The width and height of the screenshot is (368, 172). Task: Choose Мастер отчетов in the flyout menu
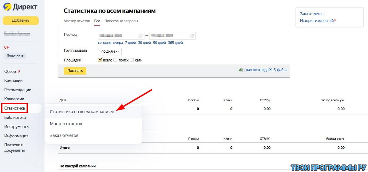point(93,124)
